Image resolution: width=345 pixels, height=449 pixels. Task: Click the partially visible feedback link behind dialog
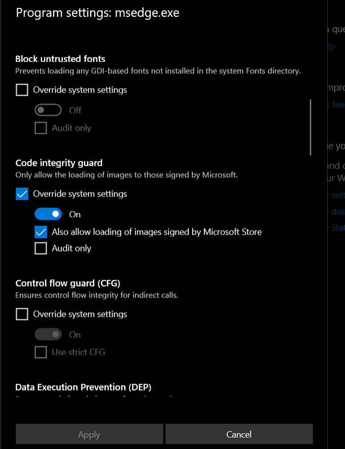pos(338,104)
